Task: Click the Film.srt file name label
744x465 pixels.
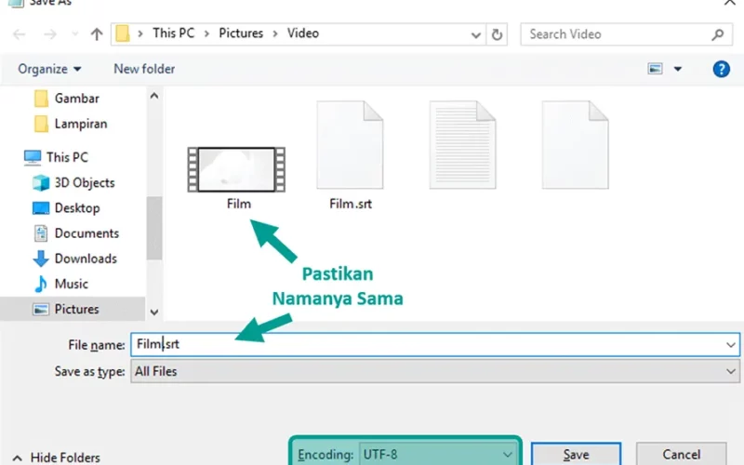Action: click(351, 204)
